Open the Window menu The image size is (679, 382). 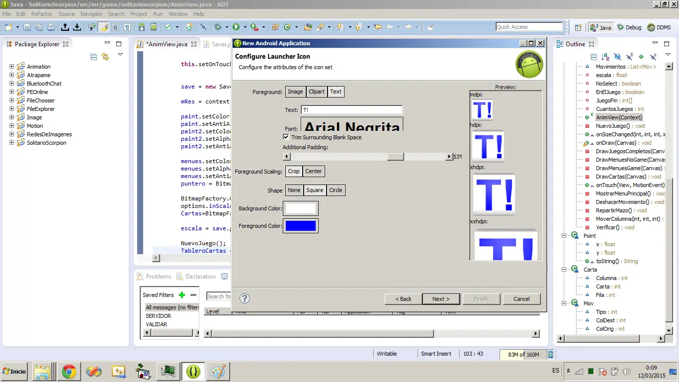point(178,14)
